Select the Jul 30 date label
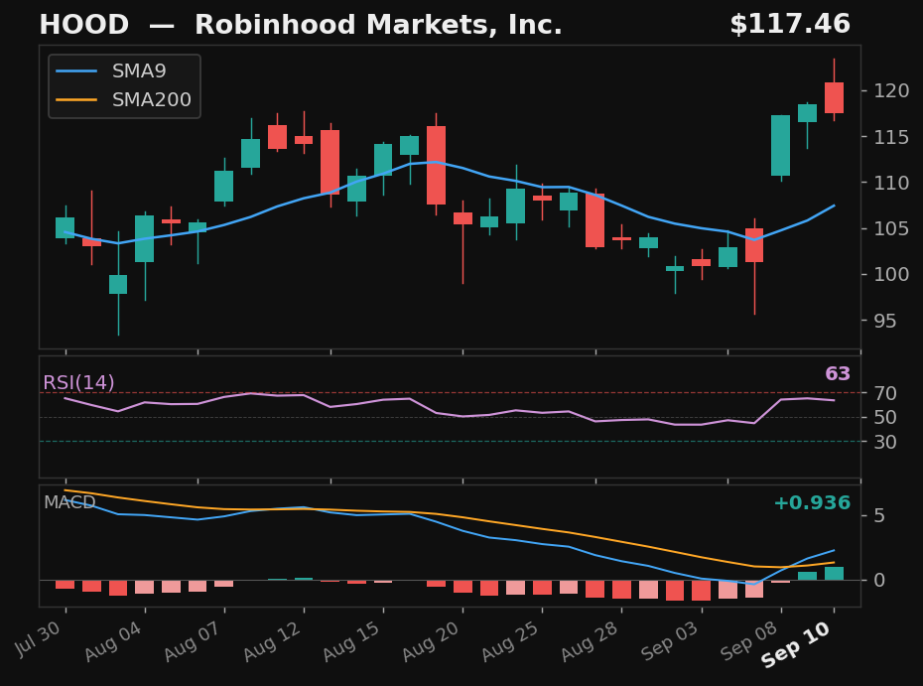Image resolution: width=923 pixels, height=686 pixels. pyautogui.click(x=39, y=638)
